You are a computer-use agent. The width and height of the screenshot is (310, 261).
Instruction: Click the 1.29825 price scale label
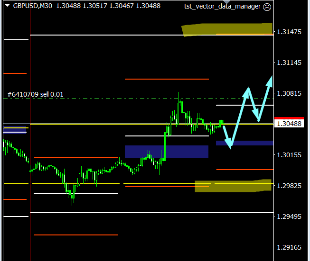(289, 186)
